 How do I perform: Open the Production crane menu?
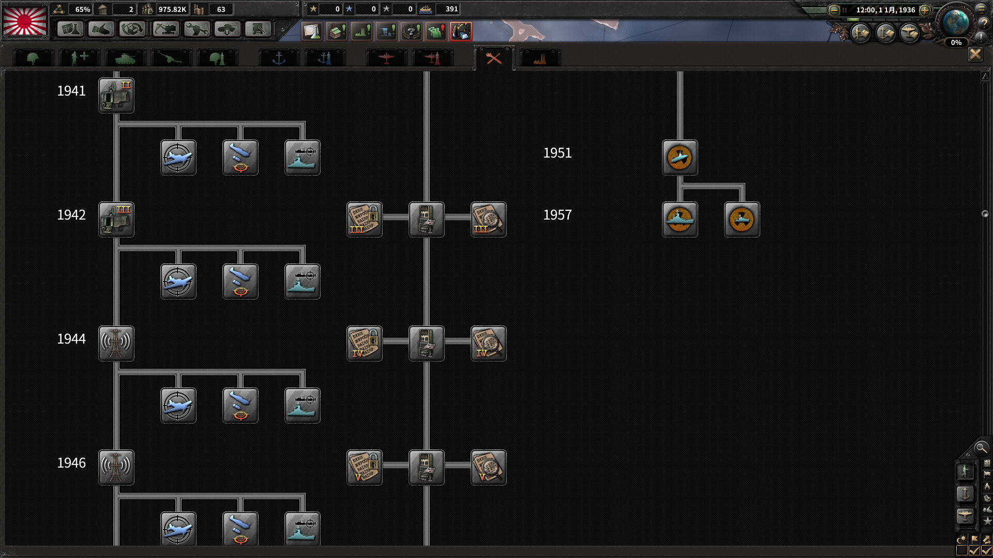[165, 29]
